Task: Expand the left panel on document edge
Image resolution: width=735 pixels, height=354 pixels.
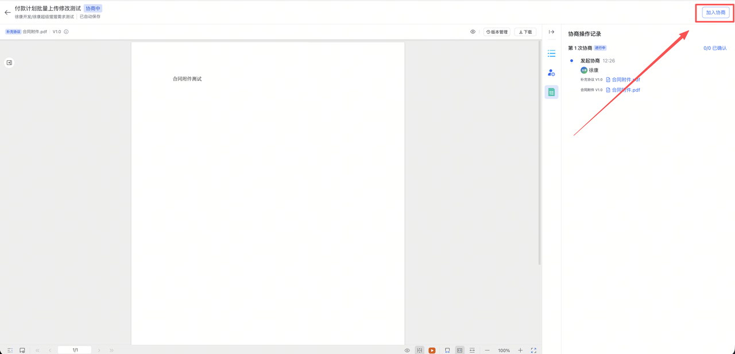Action: [x=9, y=63]
